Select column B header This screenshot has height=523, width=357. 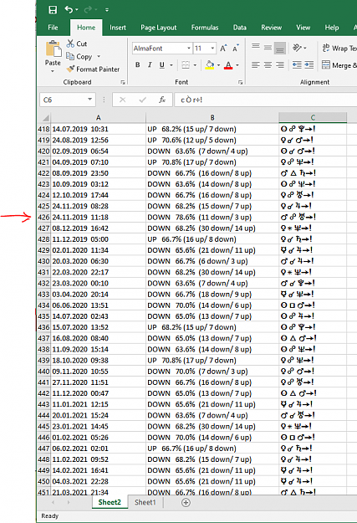pyautogui.click(x=212, y=118)
